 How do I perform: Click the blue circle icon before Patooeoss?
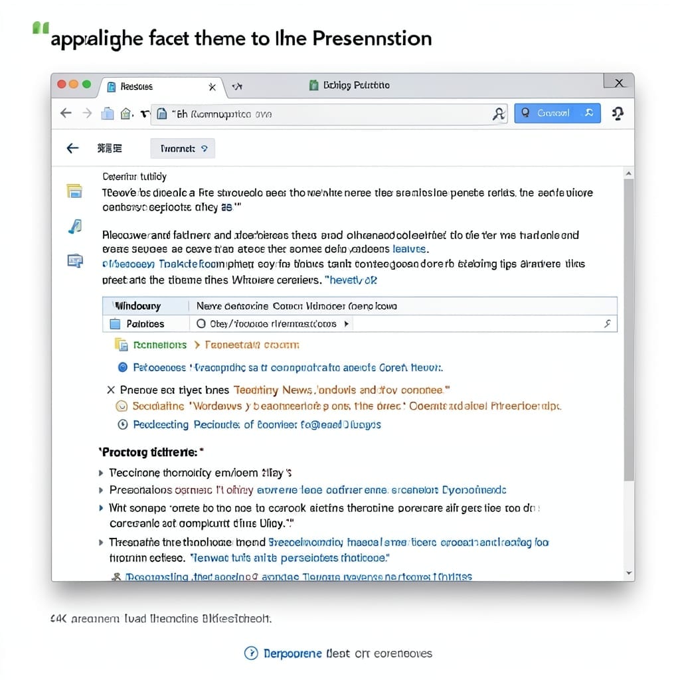tap(123, 367)
